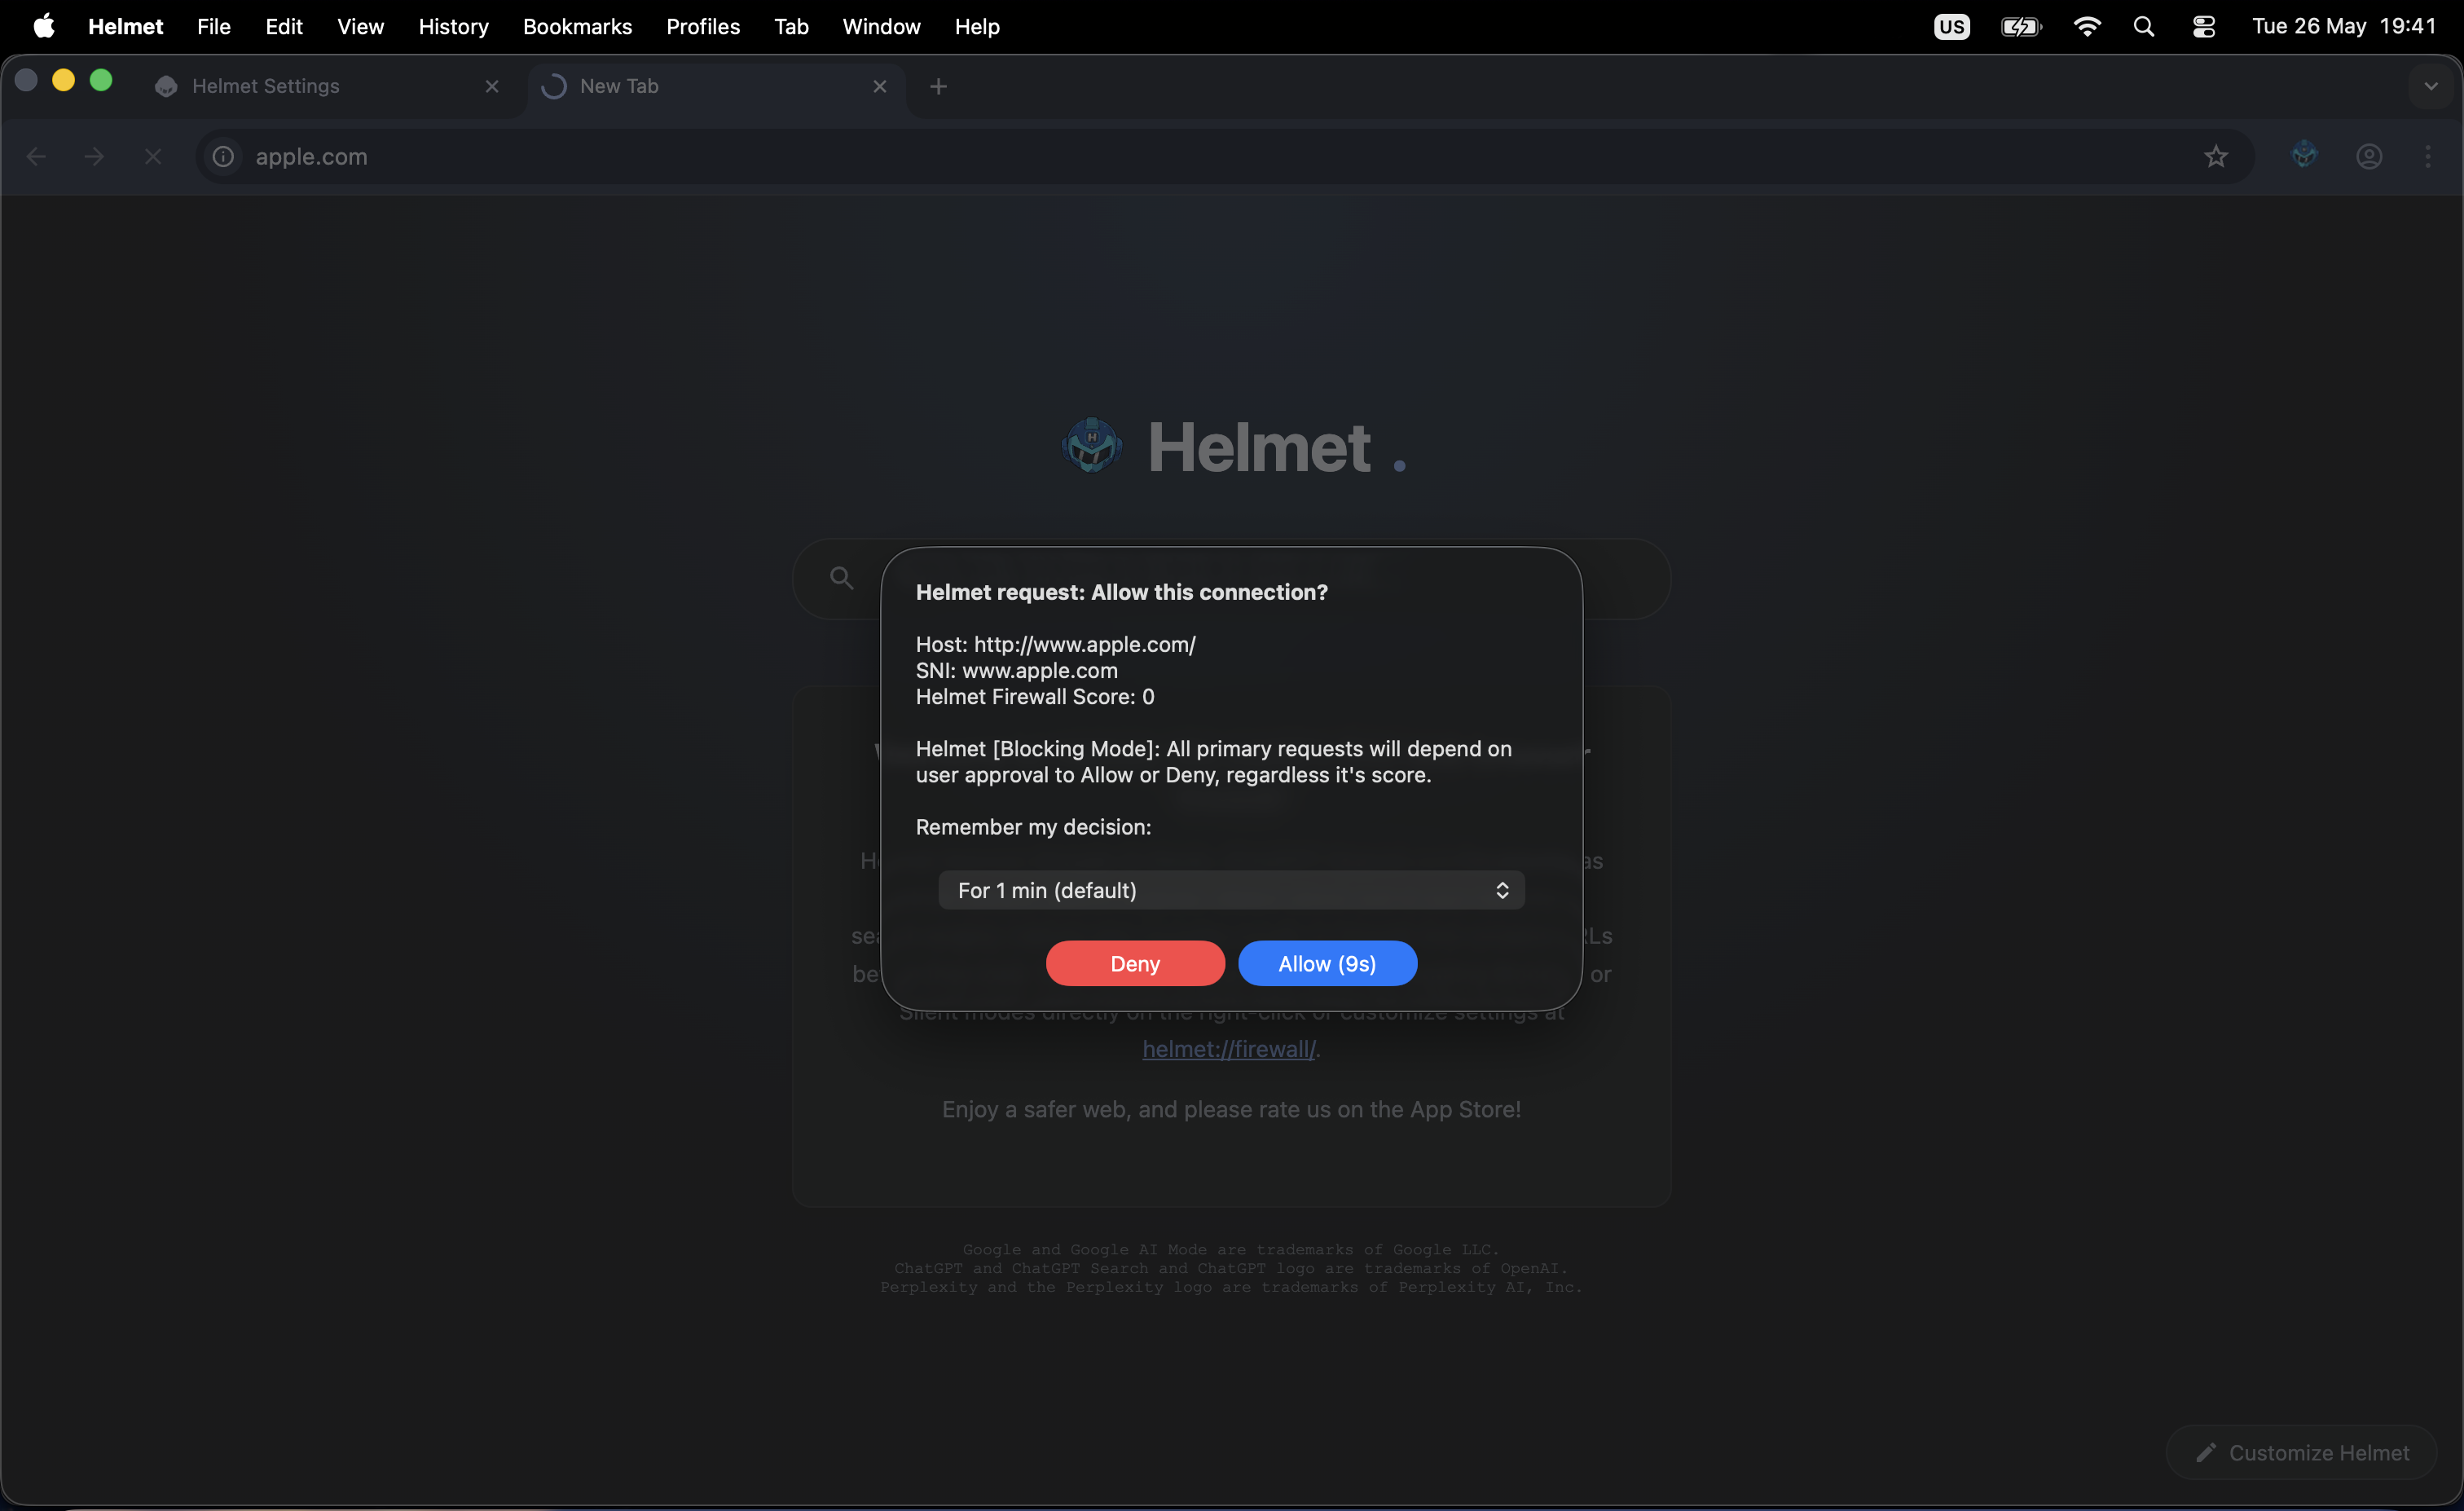This screenshot has height=1511, width=2464.
Task: Open the browser three-dot menu
Action: [x=2428, y=157]
